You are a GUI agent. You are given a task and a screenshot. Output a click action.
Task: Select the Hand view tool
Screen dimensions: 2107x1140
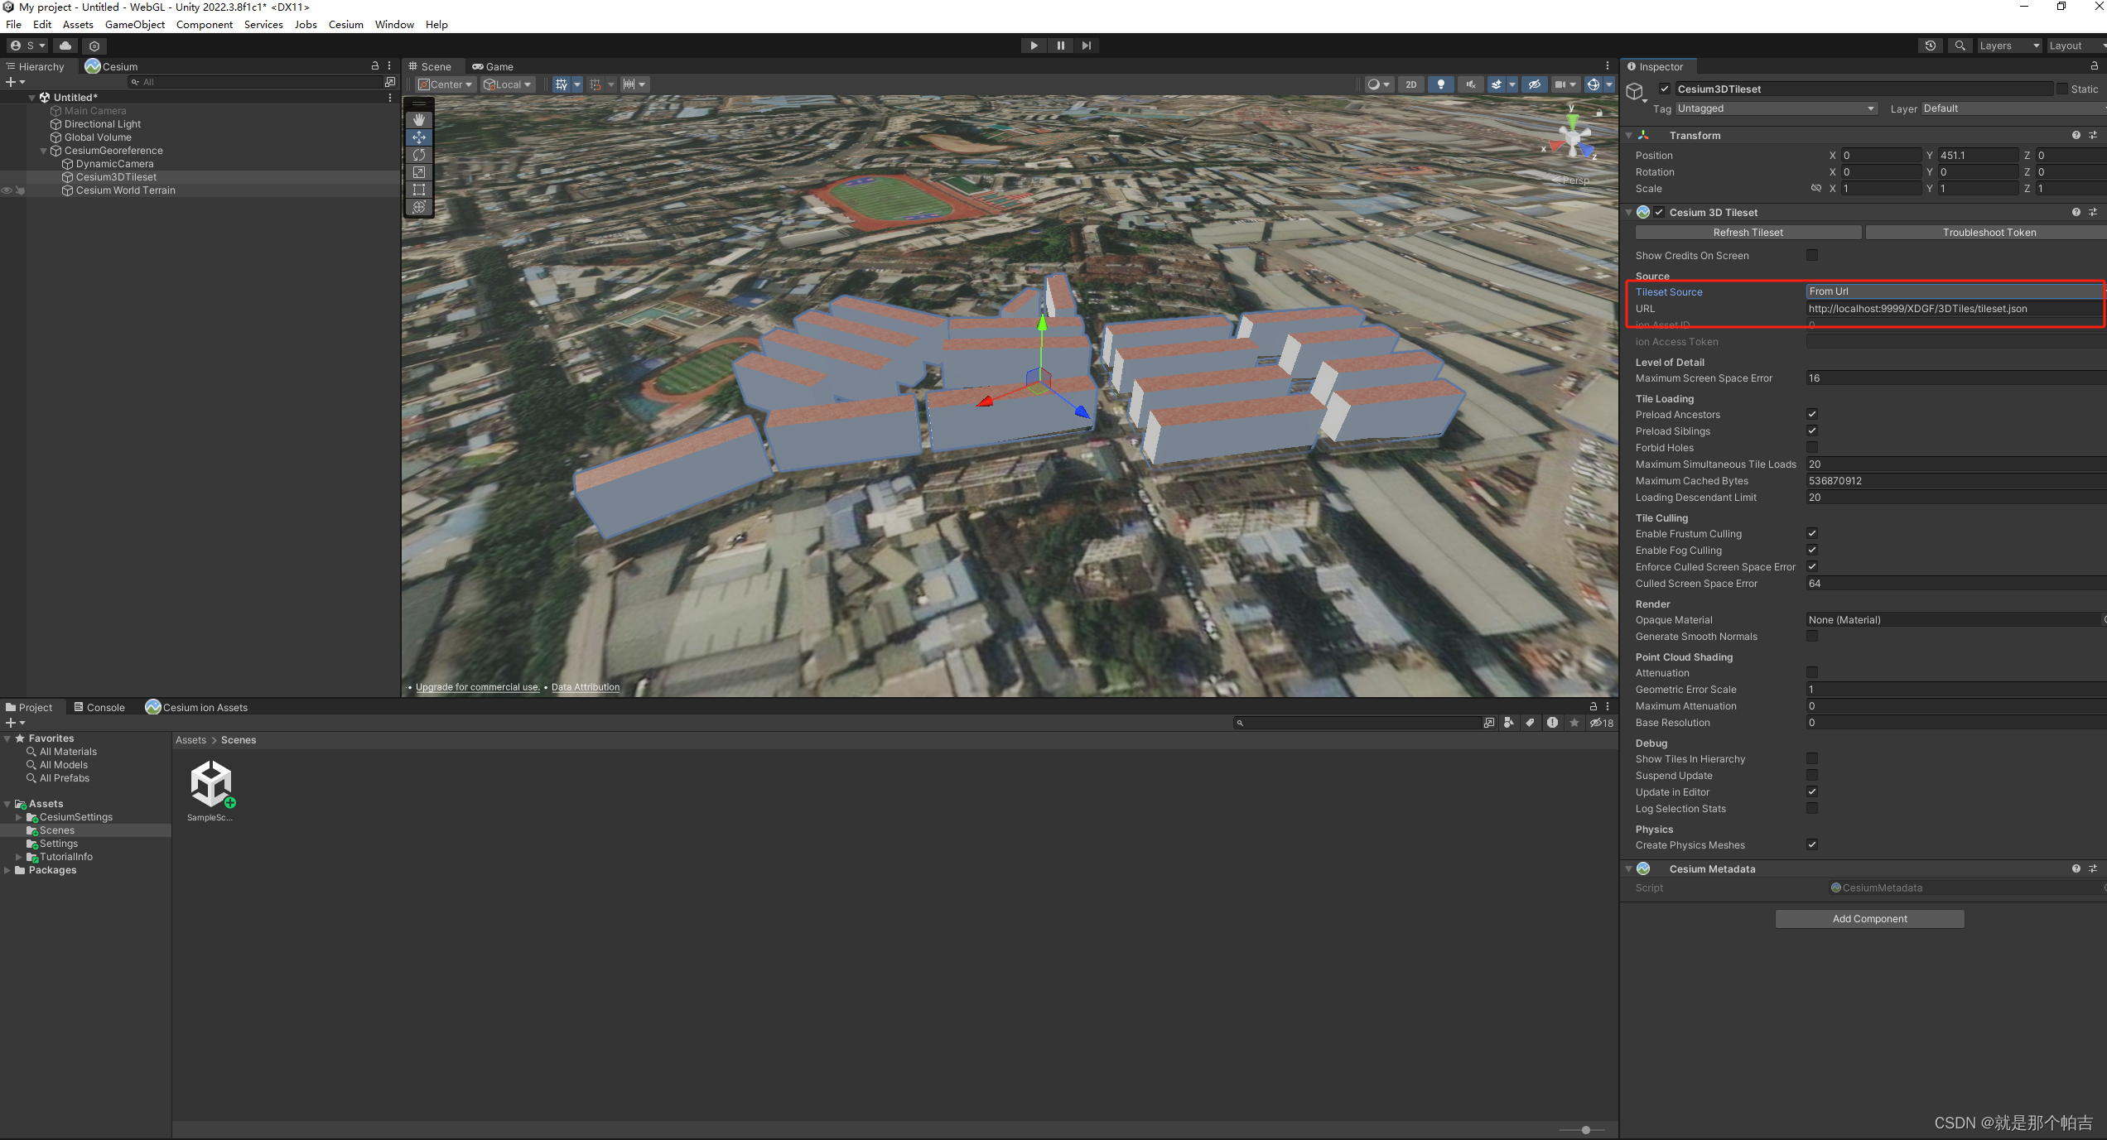tap(419, 120)
